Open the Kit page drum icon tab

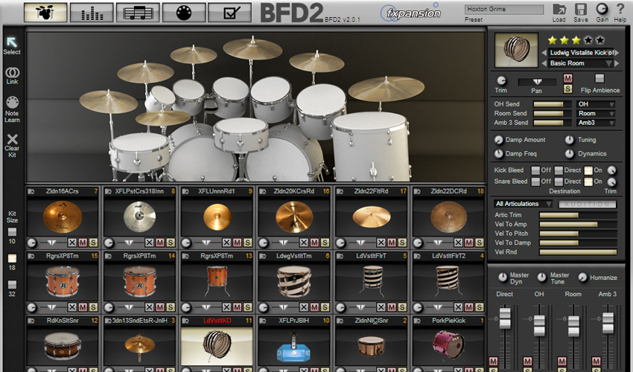point(45,12)
